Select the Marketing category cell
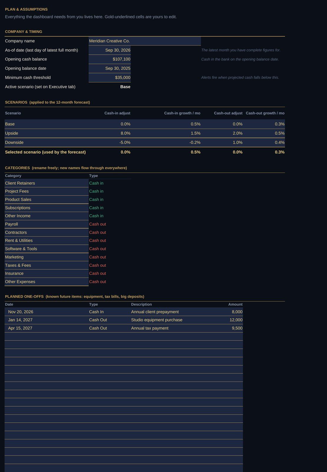Viewport: 327px width, 472px height. pyautogui.click(x=47, y=257)
